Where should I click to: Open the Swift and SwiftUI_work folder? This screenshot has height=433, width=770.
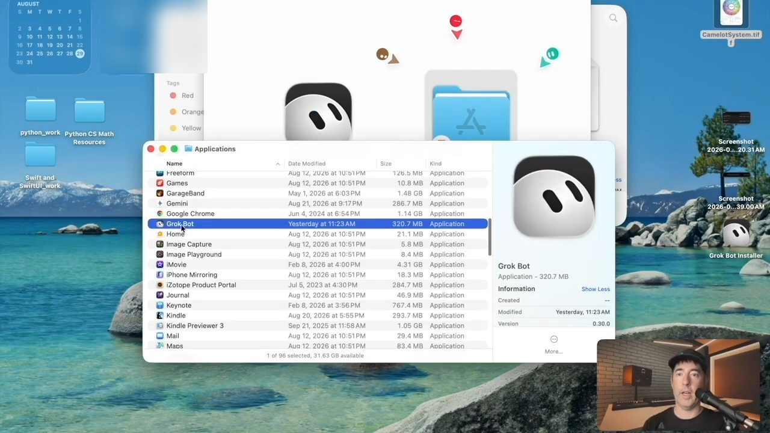pyautogui.click(x=40, y=155)
